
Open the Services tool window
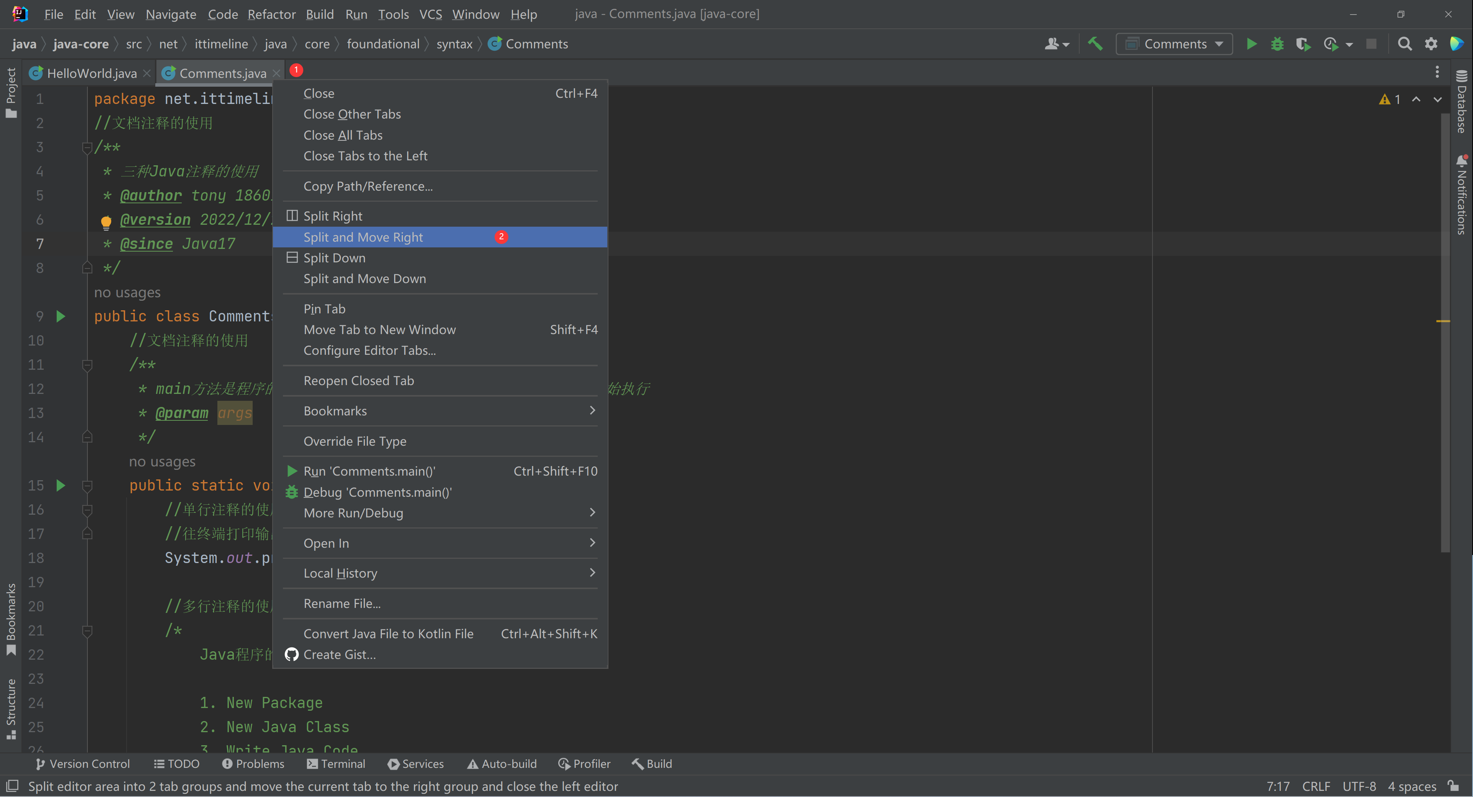(416, 764)
